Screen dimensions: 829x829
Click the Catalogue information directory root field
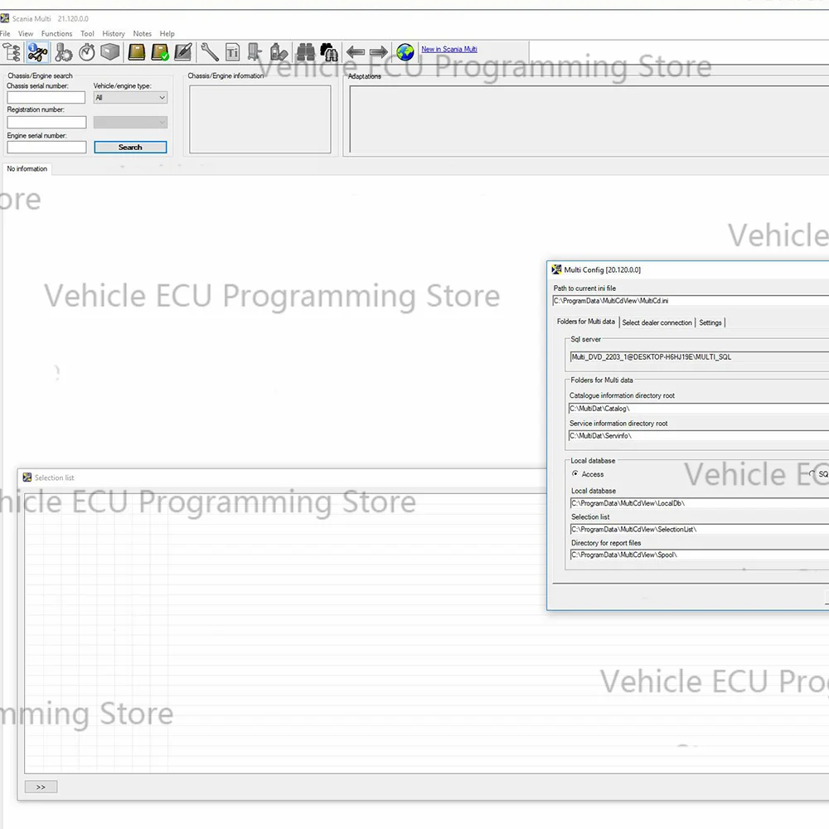(x=698, y=408)
